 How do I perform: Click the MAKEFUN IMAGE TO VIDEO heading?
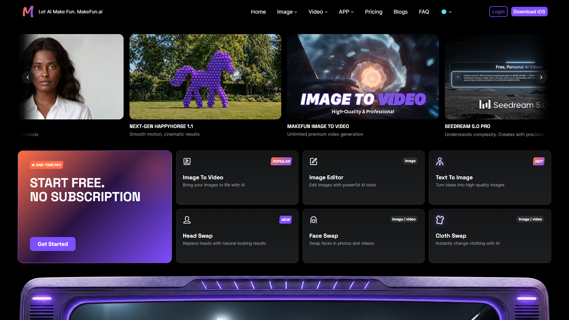(318, 126)
